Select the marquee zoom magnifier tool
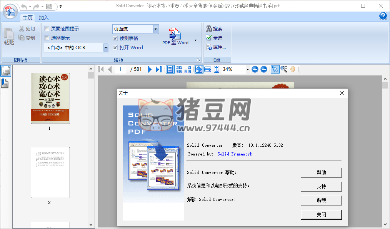 (x=284, y=69)
